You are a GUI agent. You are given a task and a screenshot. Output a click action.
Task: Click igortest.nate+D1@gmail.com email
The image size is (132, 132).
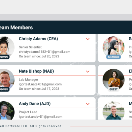[x=40, y=84]
